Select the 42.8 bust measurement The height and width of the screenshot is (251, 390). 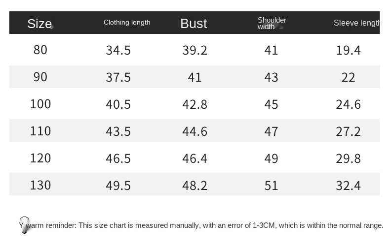pyautogui.click(x=195, y=104)
